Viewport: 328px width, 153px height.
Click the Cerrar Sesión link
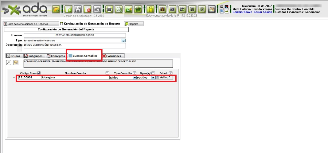[263, 12]
